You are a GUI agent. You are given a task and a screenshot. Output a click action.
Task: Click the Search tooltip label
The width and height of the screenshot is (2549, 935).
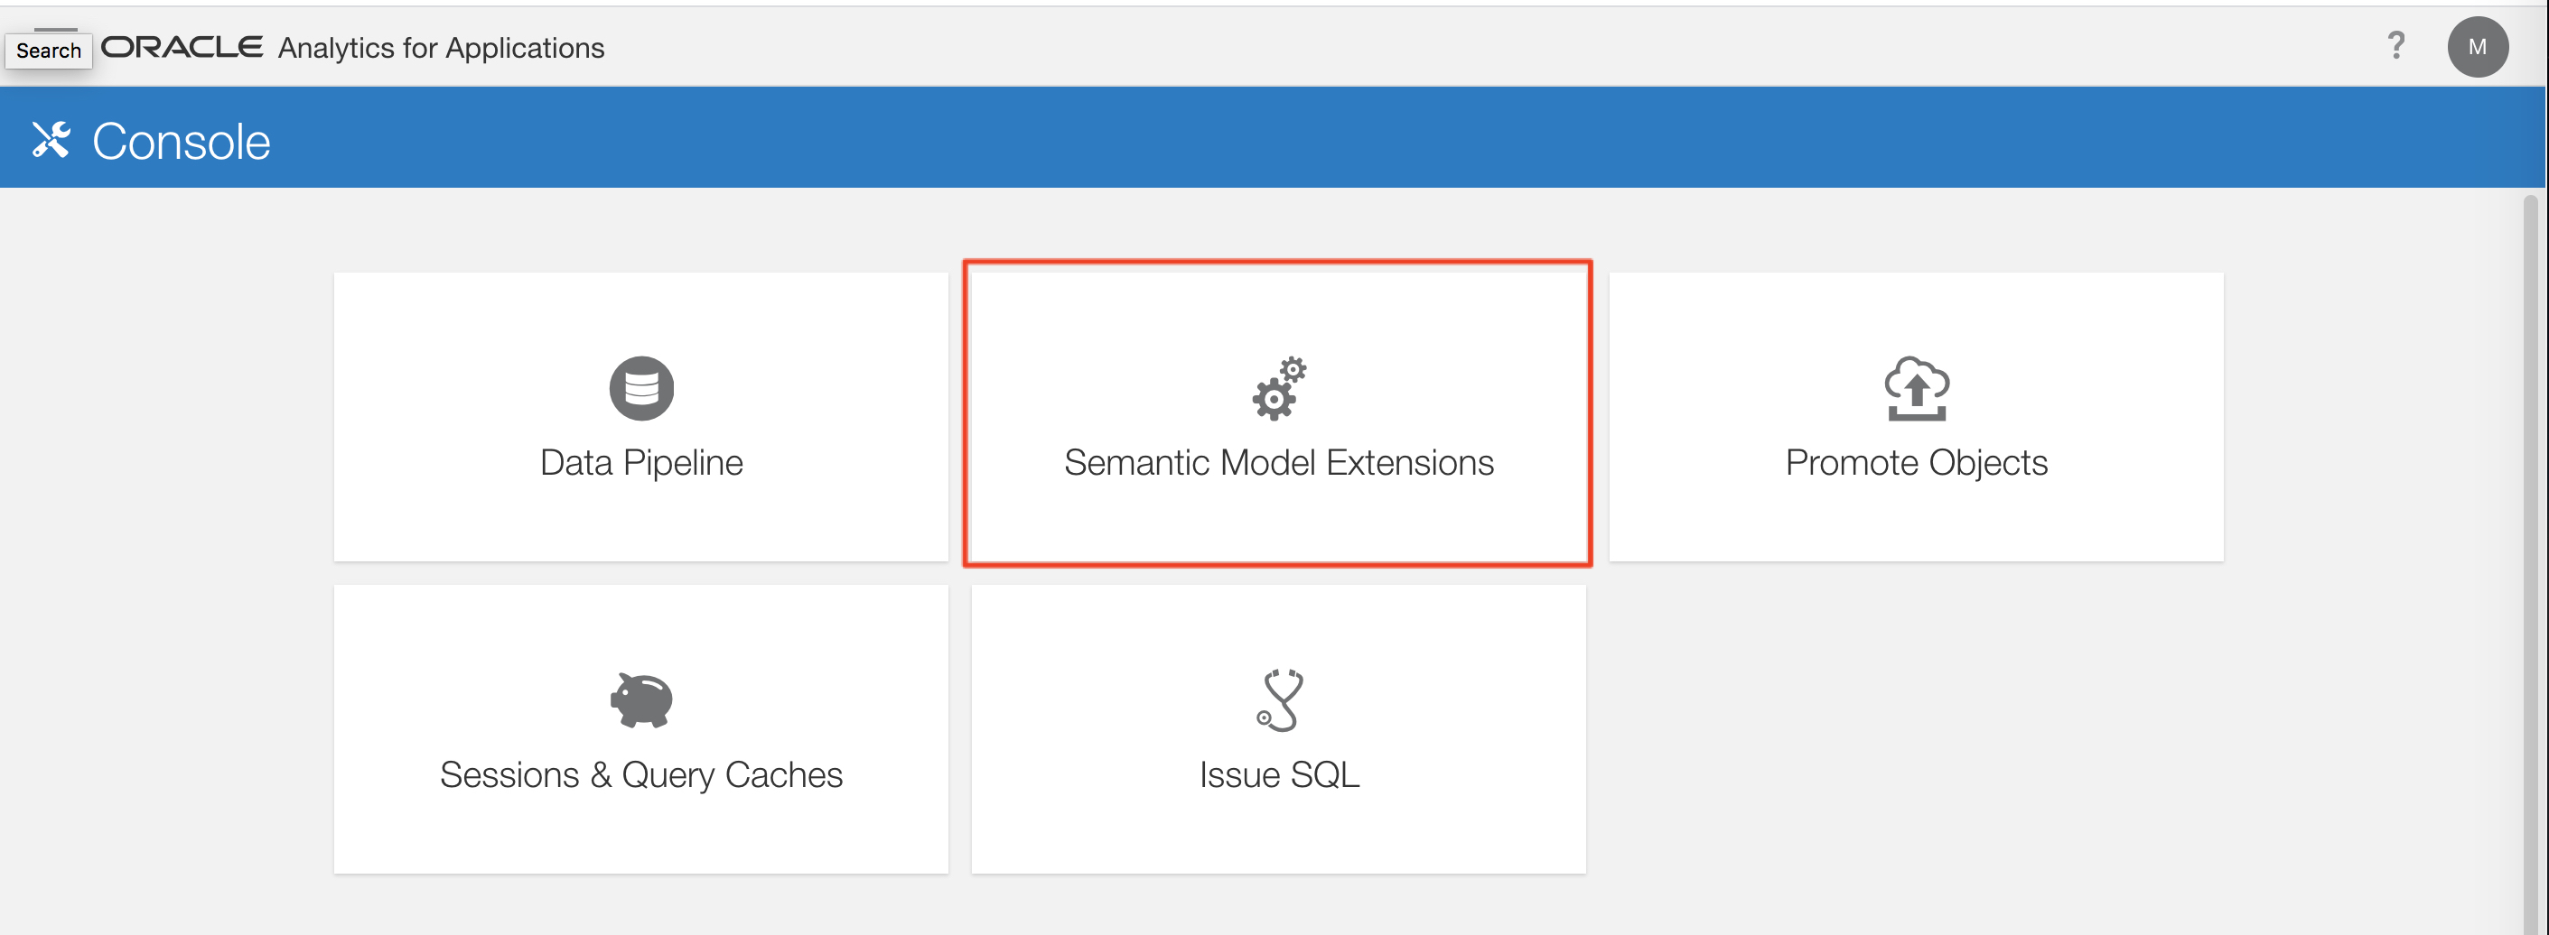[49, 51]
